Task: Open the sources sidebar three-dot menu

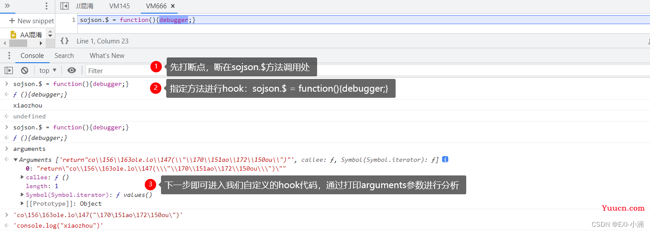Action: tap(46, 6)
